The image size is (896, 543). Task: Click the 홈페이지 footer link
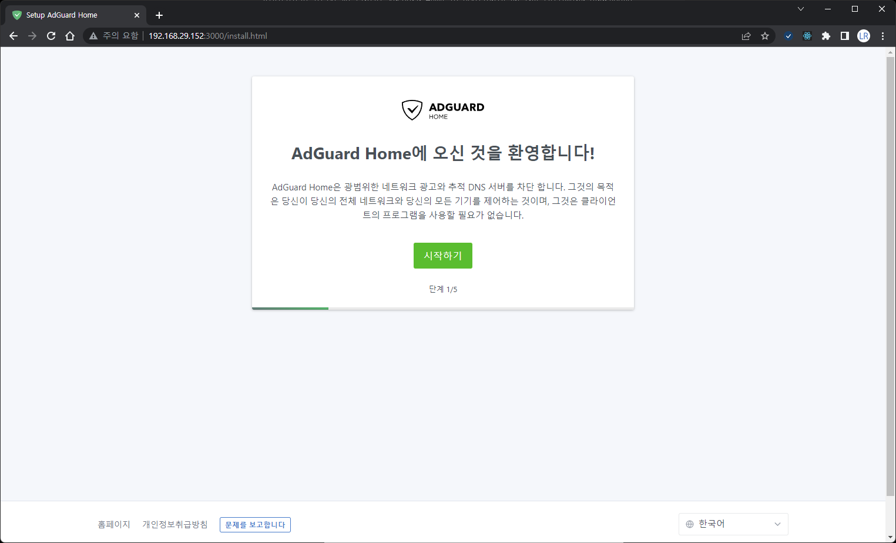[x=113, y=524]
